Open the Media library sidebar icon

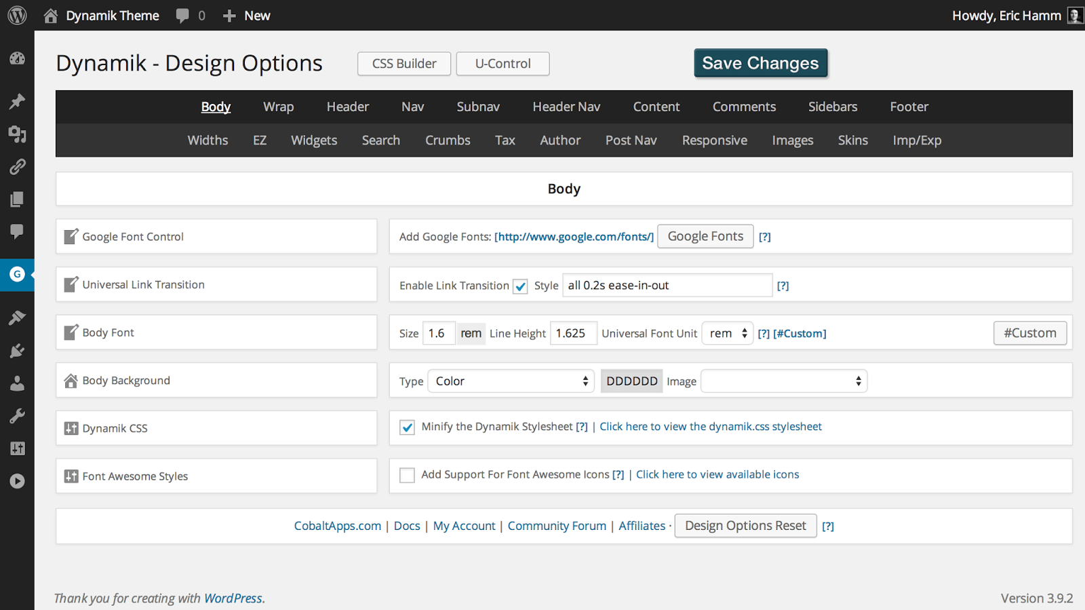click(17, 134)
